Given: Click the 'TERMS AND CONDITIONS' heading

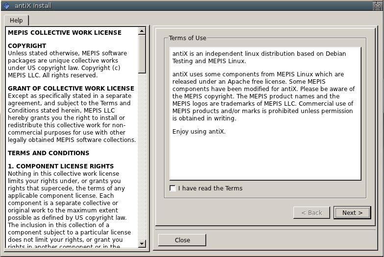Looking at the screenshot, I should [48, 153].
